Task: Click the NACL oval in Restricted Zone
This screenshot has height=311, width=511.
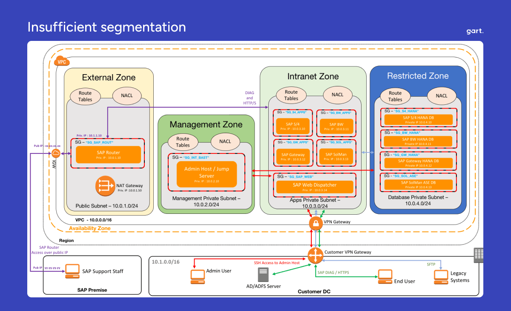Action: [442, 96]
